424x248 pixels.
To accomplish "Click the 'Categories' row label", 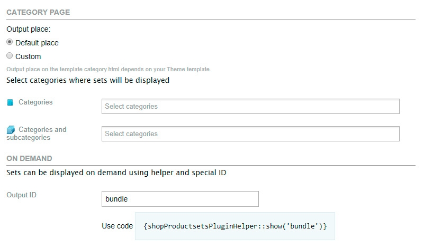I will click(x=35, y=102).
